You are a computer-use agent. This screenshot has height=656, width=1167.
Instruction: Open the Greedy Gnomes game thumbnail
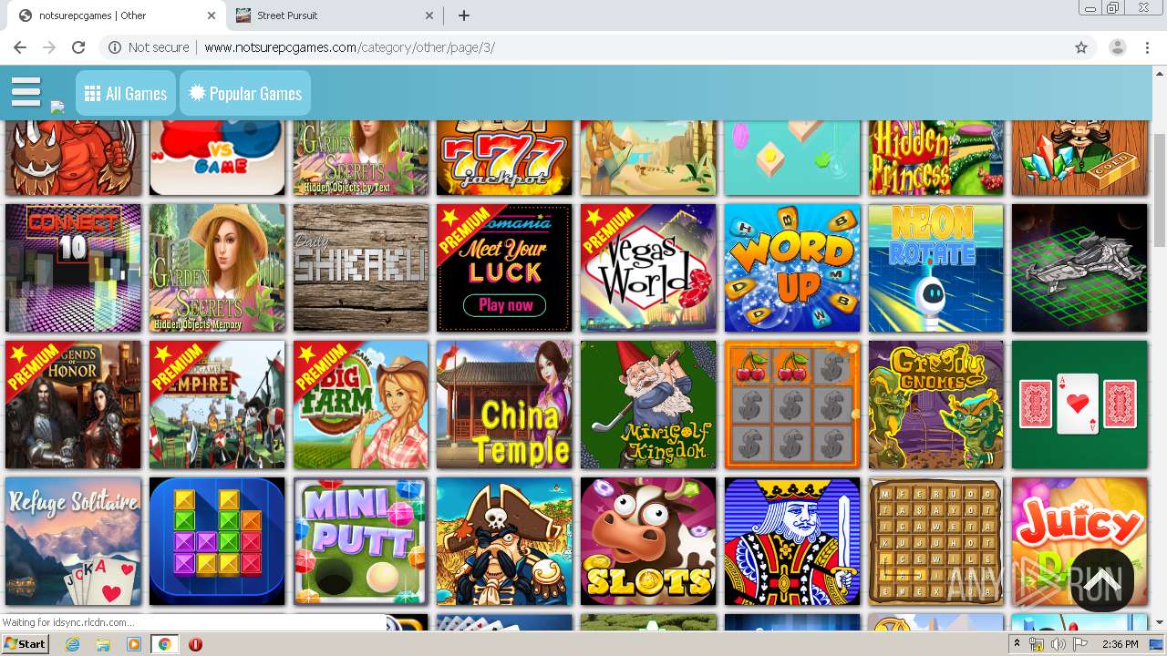pyautogui.click(x=936, y=405)
